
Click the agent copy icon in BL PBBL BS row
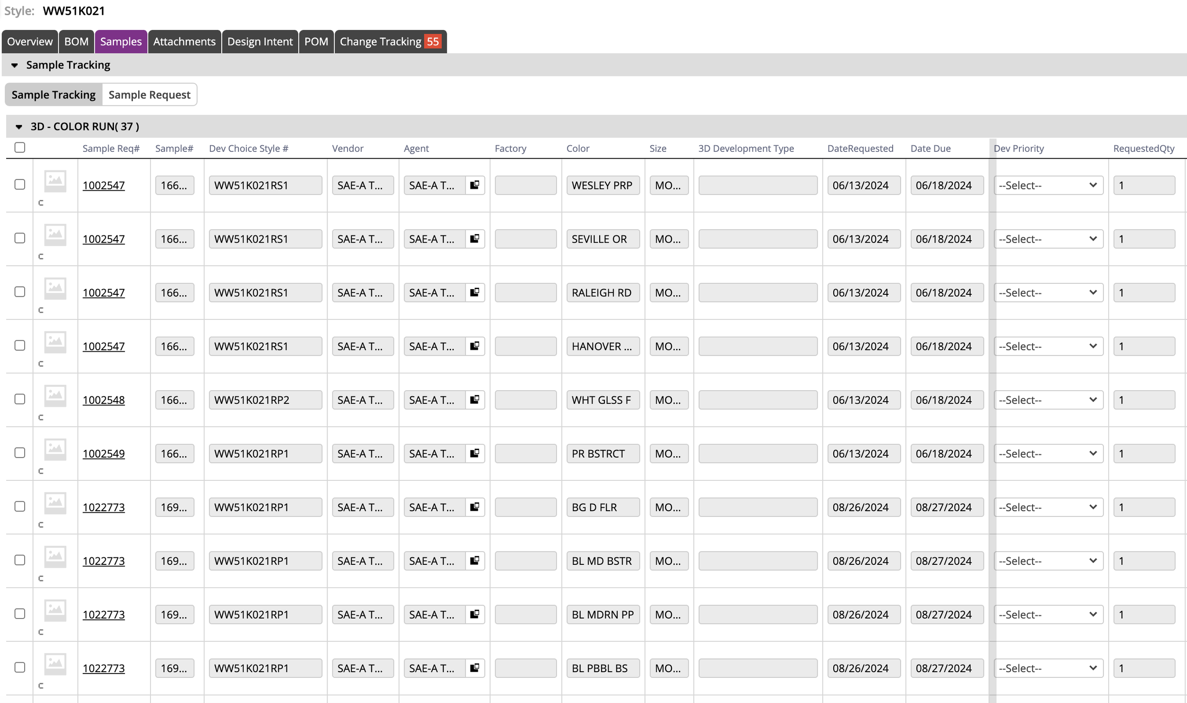474,668
